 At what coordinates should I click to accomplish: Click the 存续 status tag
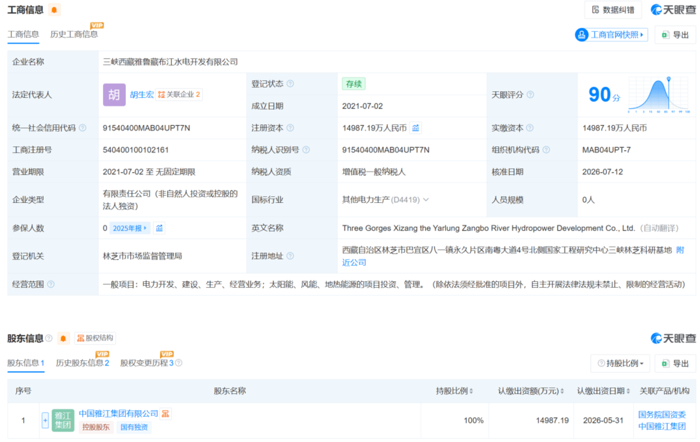354,84
